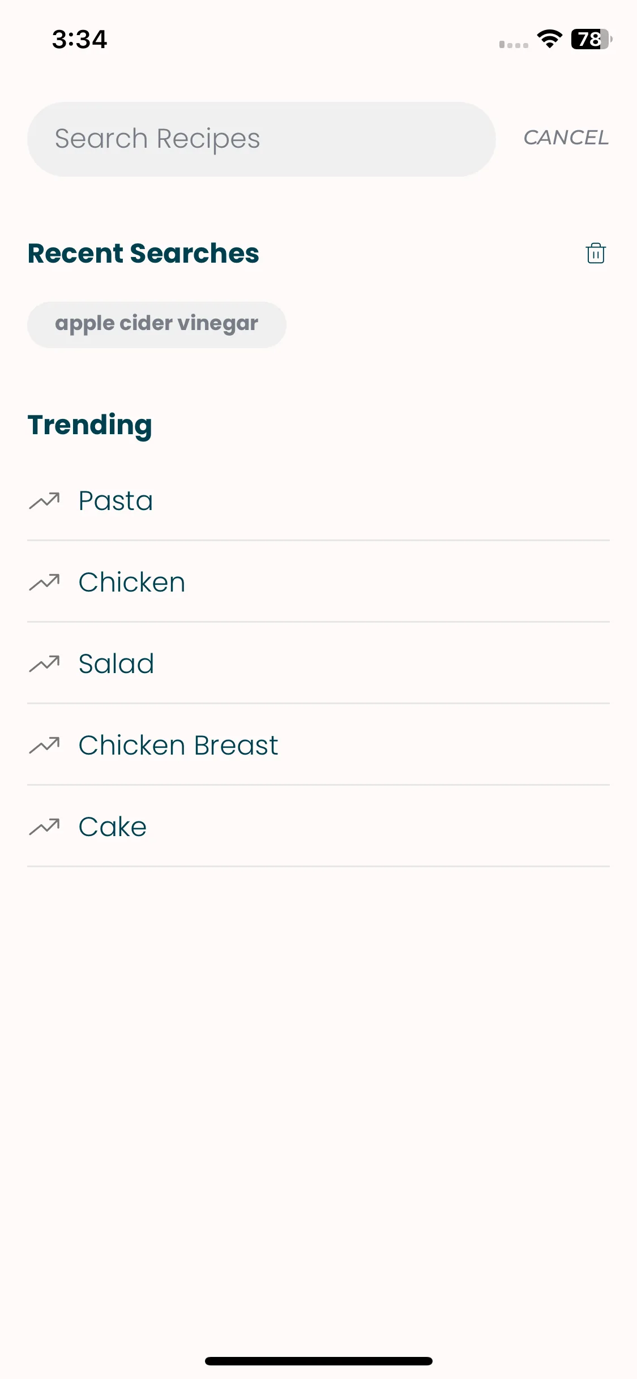
Task: Cancel the recipe search
Action: pyautogui.click(x=566, y=138)
